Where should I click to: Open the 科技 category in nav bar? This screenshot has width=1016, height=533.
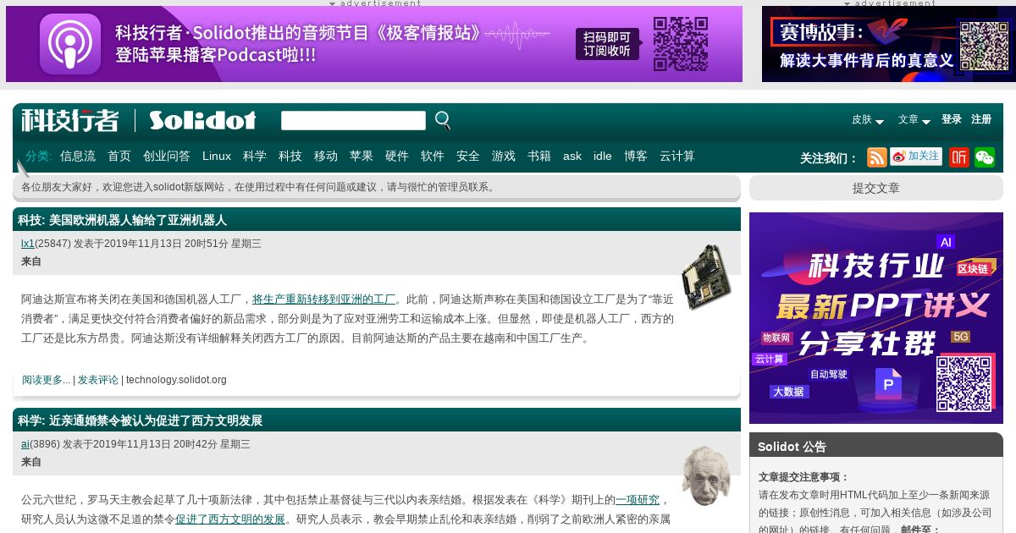click(290, 157)
